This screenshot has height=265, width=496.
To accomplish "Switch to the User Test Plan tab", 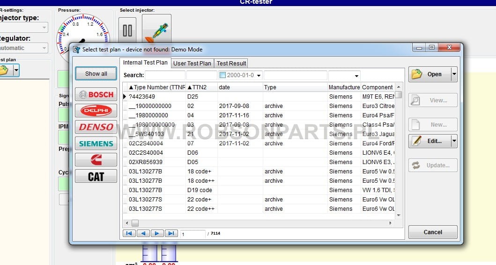I will click(192, 63).
